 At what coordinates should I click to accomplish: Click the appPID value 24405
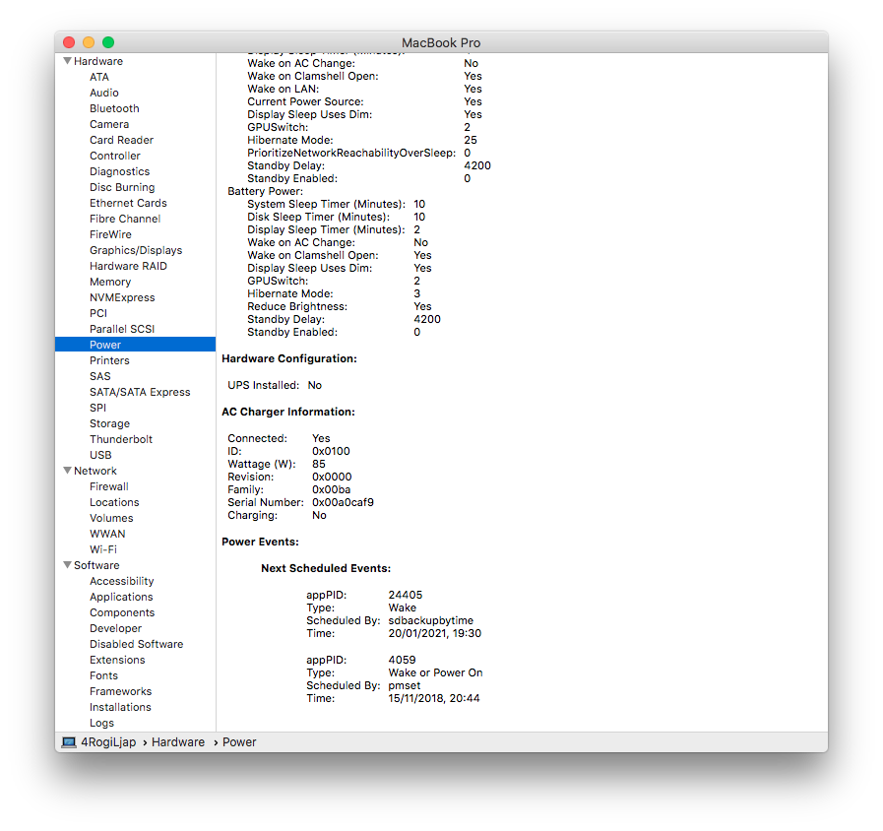[406, 596]
